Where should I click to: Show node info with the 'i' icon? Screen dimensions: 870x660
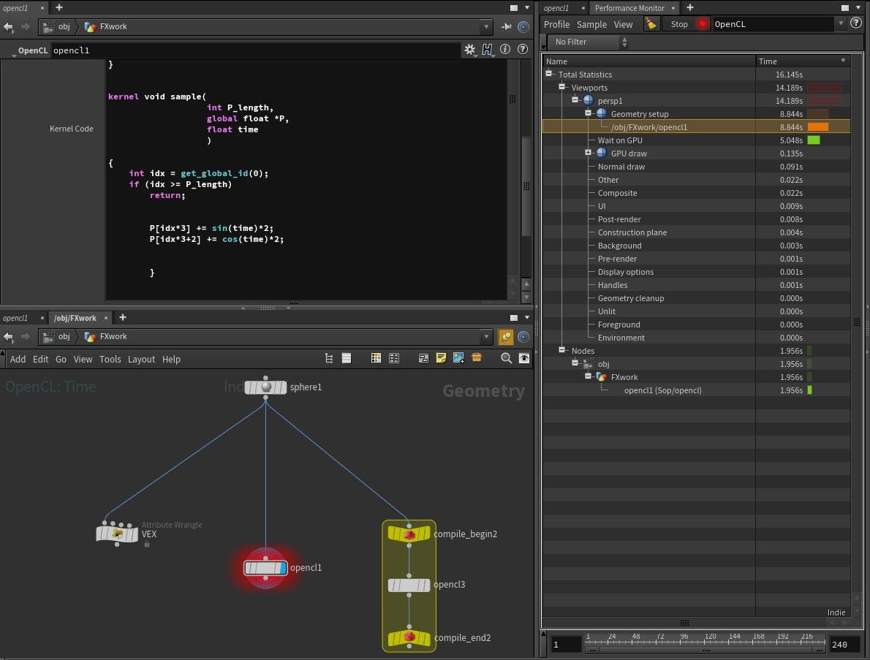click(x=505, y=50)
